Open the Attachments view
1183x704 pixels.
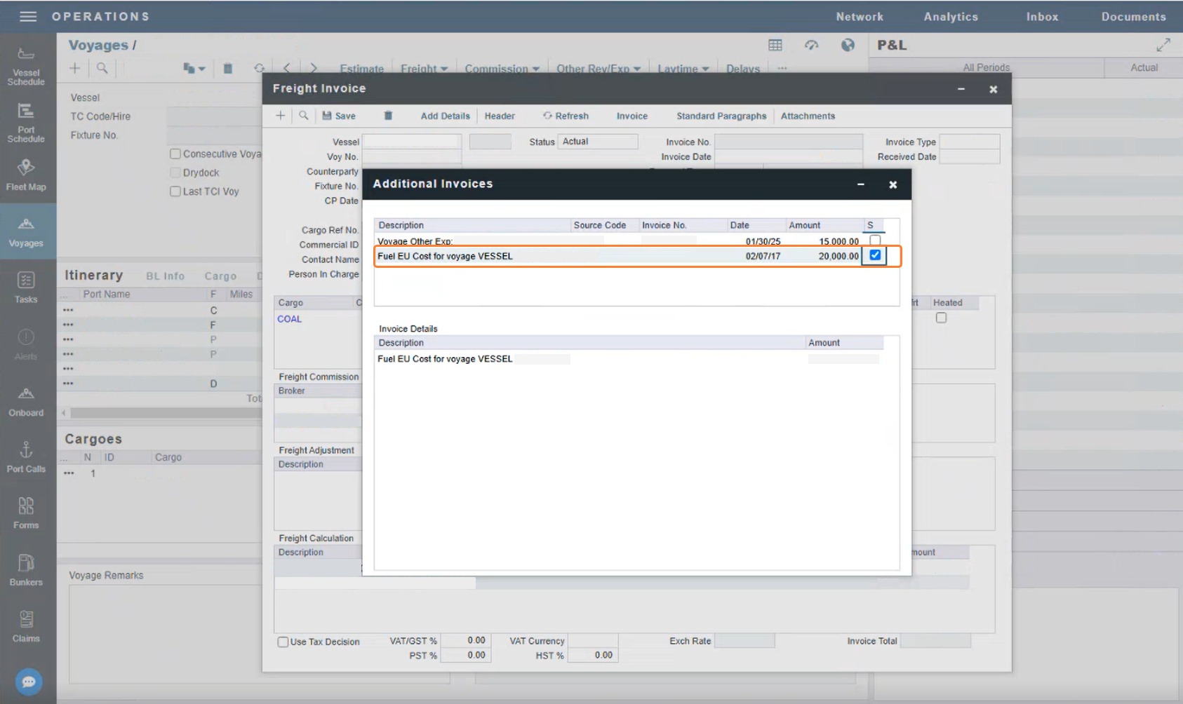[x=808, y=116]
